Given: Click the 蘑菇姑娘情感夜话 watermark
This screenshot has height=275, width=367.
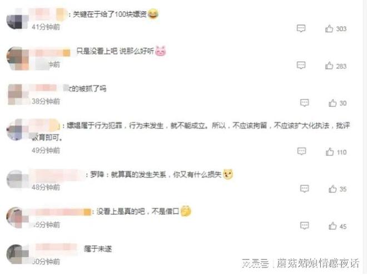Looking at the screenshot, I should coord(318,263).
